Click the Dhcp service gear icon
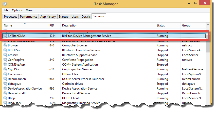 [5, 98]
